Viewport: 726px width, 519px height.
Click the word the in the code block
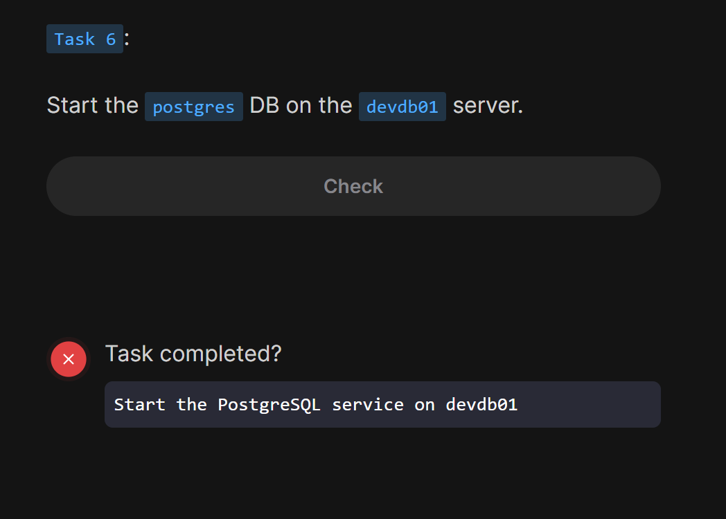tap(191, 404)
